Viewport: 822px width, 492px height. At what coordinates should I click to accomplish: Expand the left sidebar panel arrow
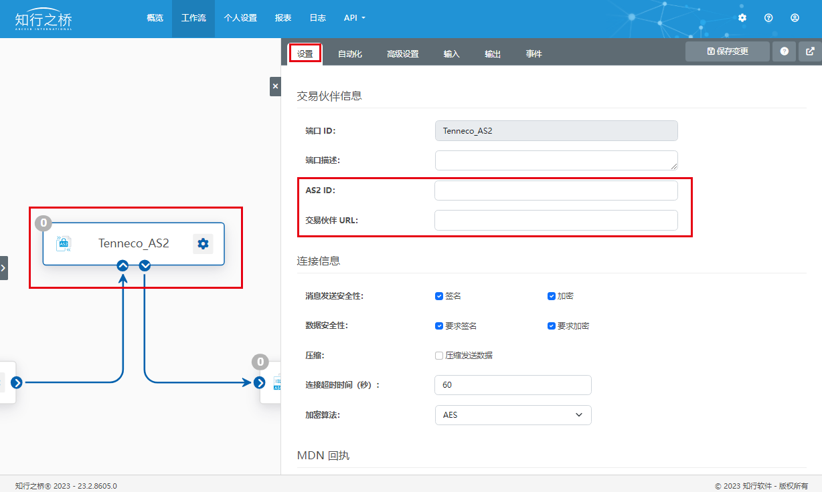click(3, 267)
